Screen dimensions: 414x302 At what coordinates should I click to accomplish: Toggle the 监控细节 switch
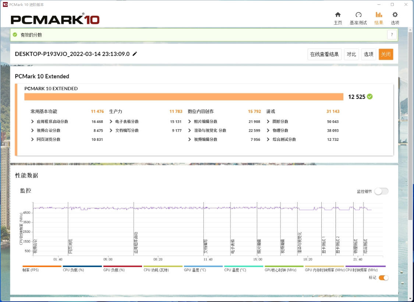pos(381,191)
